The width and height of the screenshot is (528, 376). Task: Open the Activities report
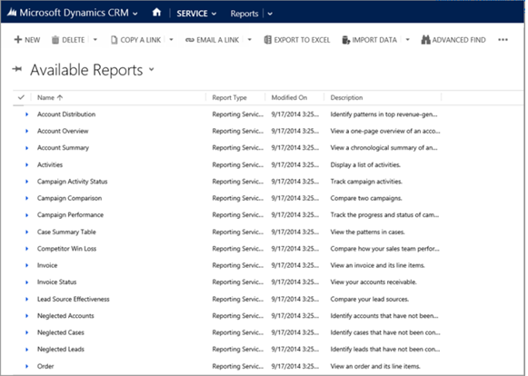pyautogui.click(x=50, y=164)
